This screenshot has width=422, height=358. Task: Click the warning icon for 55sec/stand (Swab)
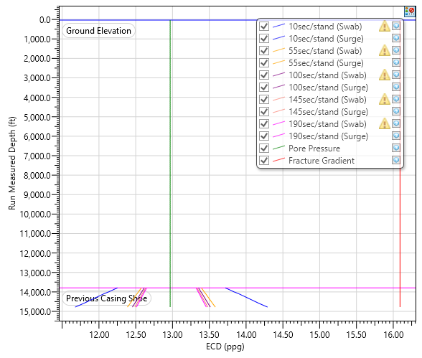click(385, 50)
